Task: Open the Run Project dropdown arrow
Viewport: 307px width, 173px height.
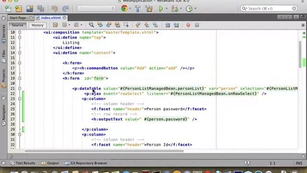Action: (166, 9)
